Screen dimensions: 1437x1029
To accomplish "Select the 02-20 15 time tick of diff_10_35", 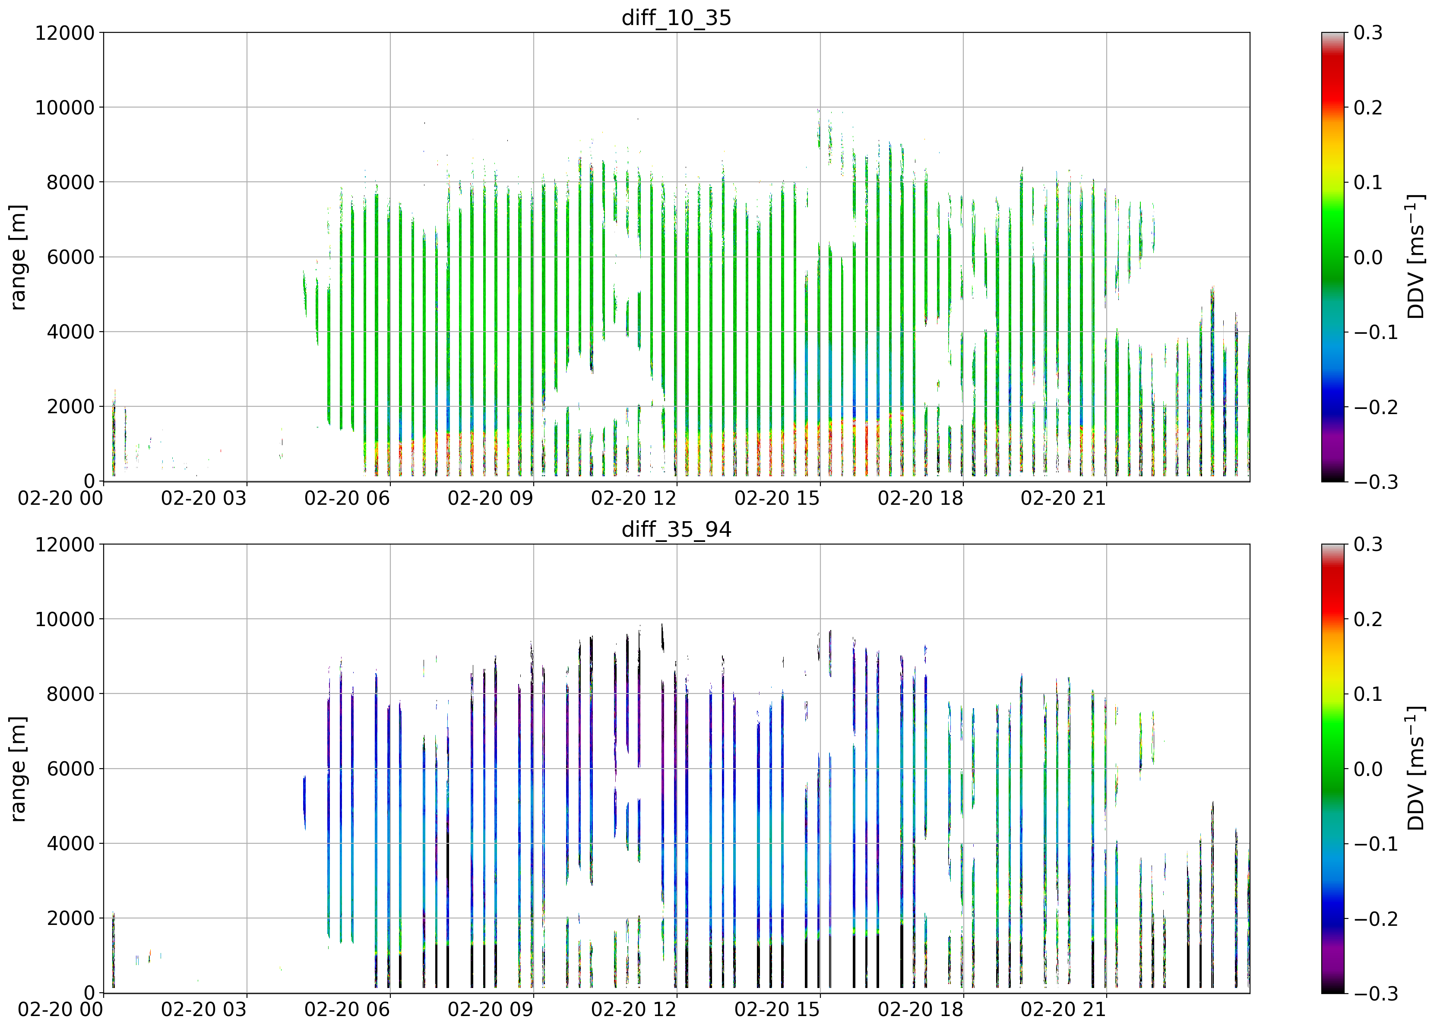I will coord(777,498).
